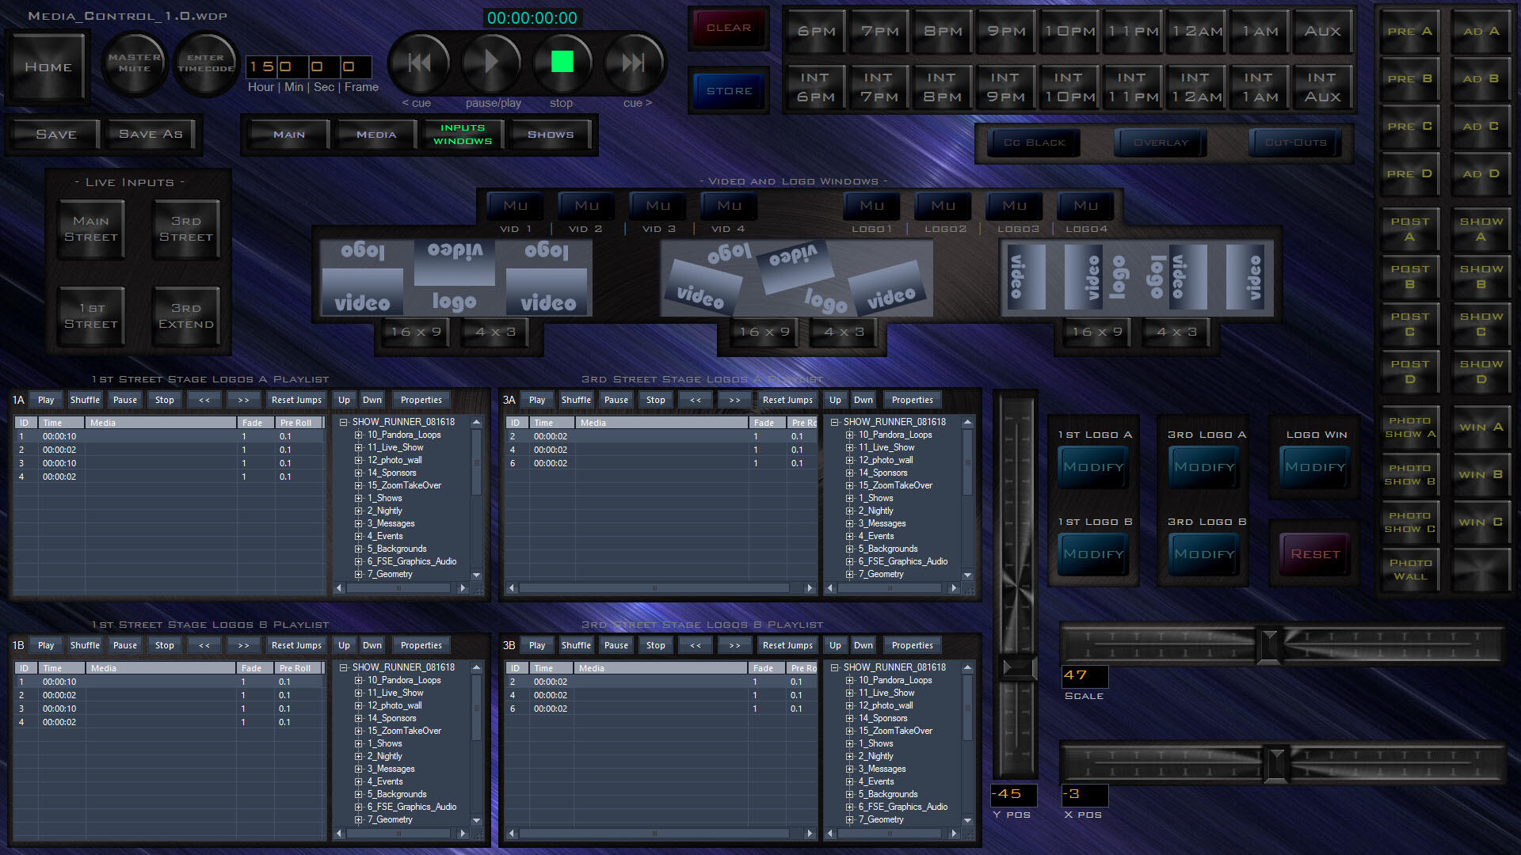Toggle mute for VID 1 window
Image resolution: width=1521 pixels, height=855 pixels.
[x=516, y=206]
